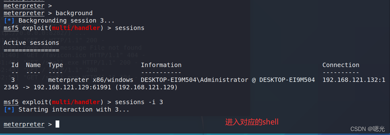This screenshot has height=135, width=390.
Task: Select the "Backgrounding session 3..." status line
Action: coord(66,21)
